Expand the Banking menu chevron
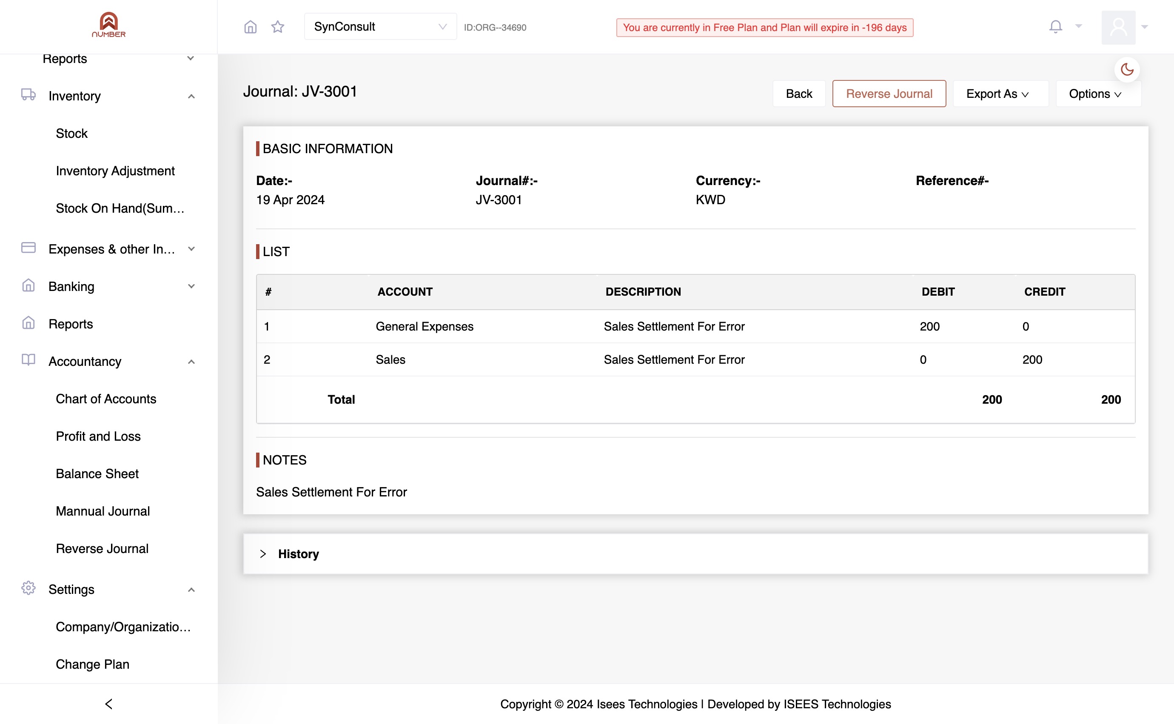The image size is (1174, 724). tap(191, 286)
